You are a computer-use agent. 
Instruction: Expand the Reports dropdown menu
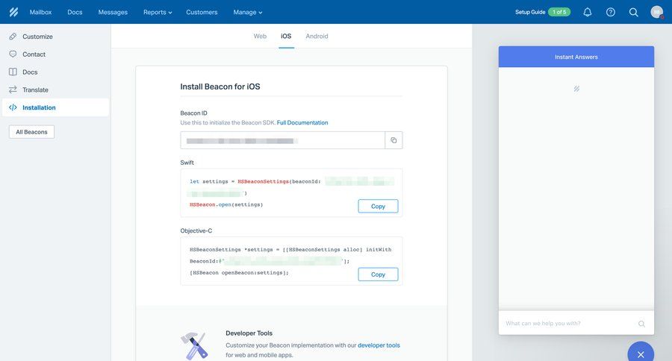click(x=158, y=12)
